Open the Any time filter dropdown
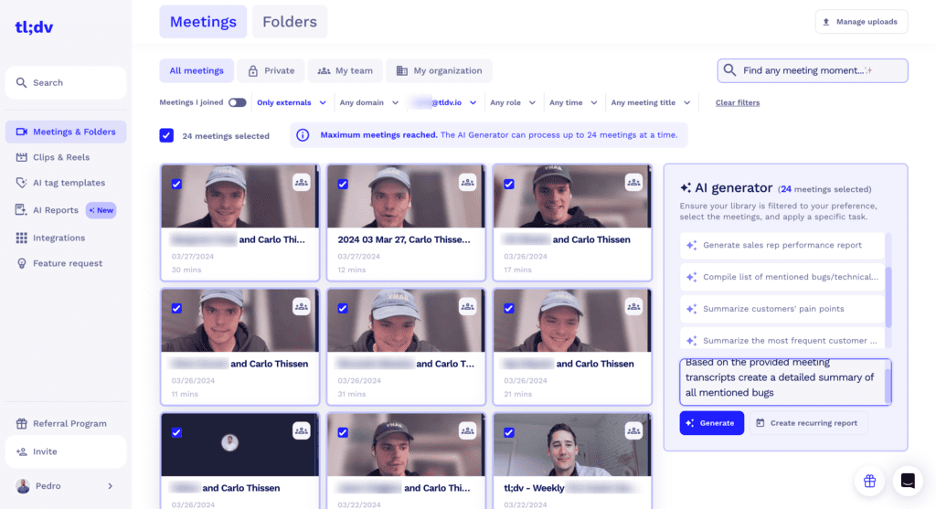The height and width of the screenshot is (509, 936). click(x=573, y=103)
